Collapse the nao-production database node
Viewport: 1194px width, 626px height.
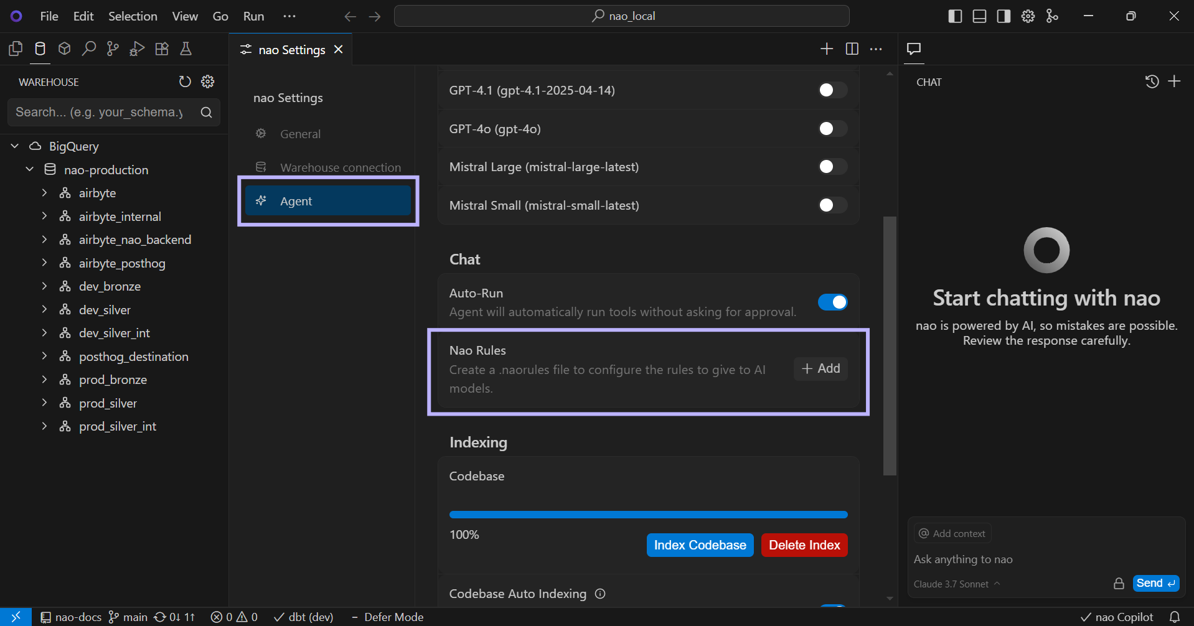coord(29,170)
